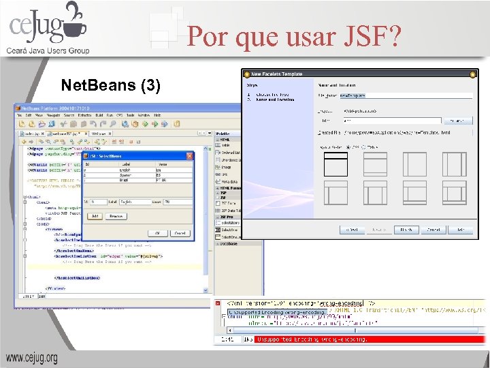The image size is (490, 368).
Task: Click the New Project toolbar icon
Action: pyautogui.click(x=32, y=124)
